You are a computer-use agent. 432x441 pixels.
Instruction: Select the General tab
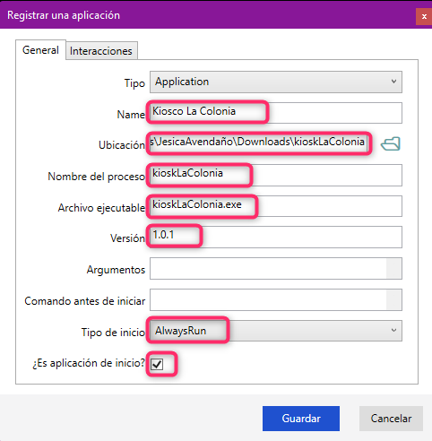point(40,50)
